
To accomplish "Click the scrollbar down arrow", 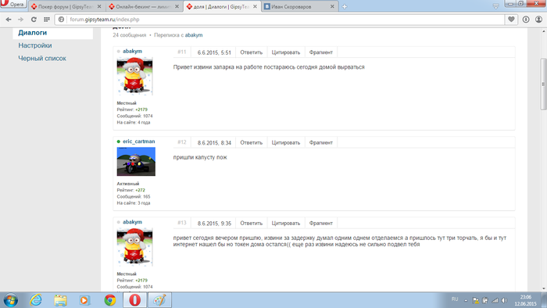I will coord(544,288).
